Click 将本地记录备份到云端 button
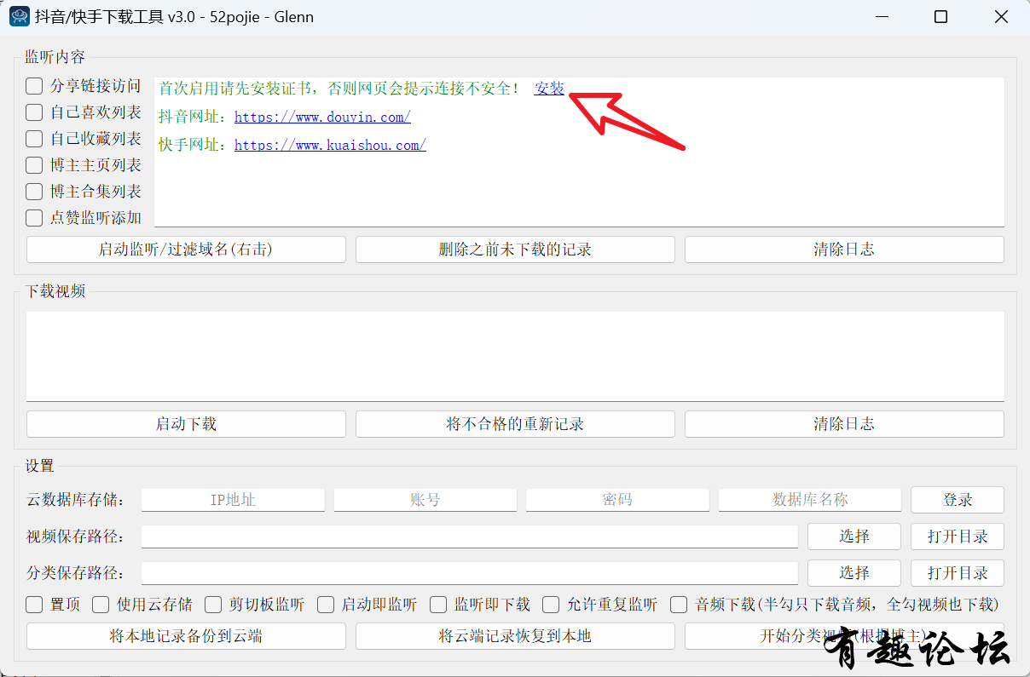Viewport: 1030px width, 677px height. click(186, 636)
